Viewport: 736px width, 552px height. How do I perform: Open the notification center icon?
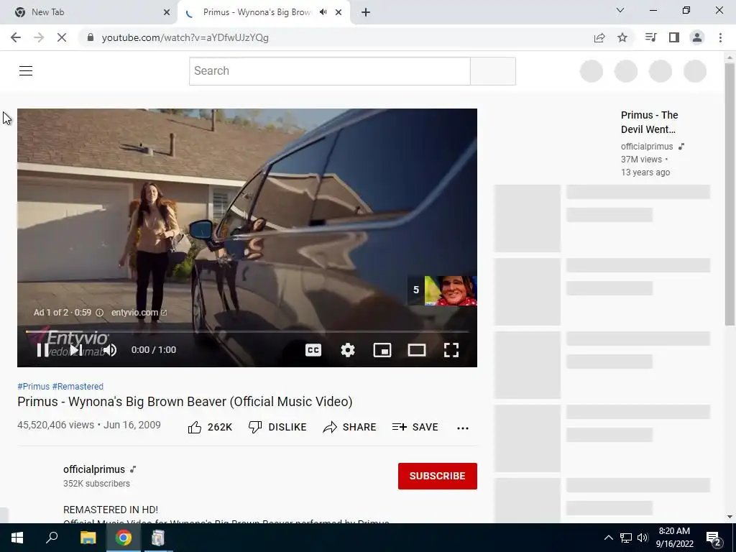point(714,538)
